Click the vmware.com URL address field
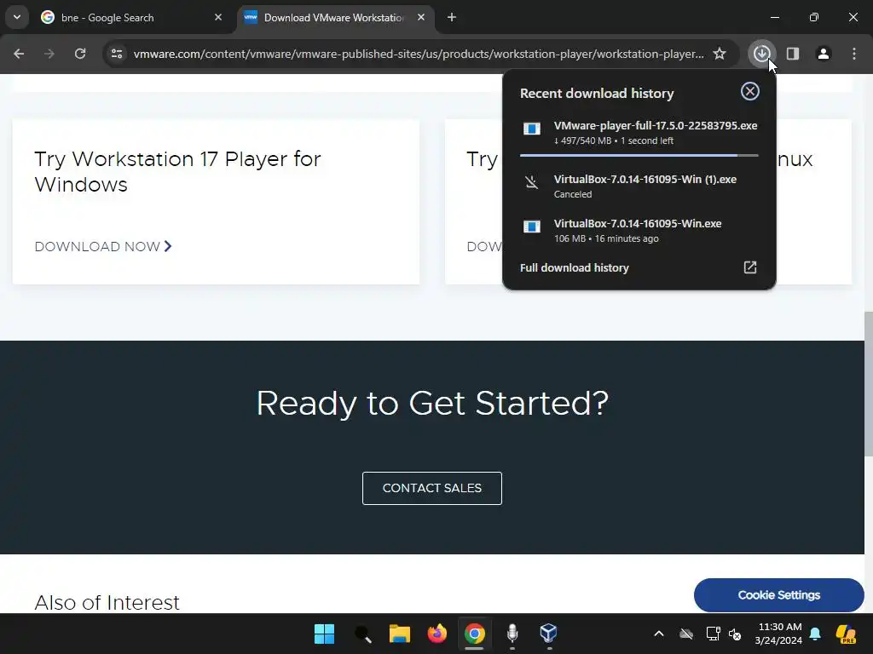 (x=419, y=54)
